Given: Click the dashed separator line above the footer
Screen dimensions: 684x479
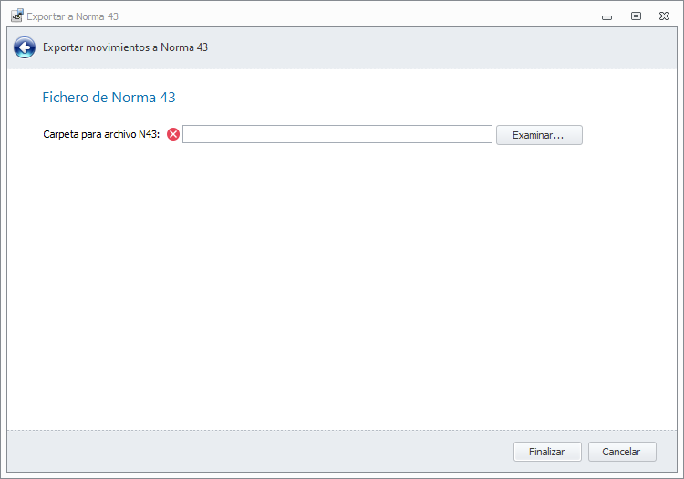Looking at the screenshot, I should (342, 430).
